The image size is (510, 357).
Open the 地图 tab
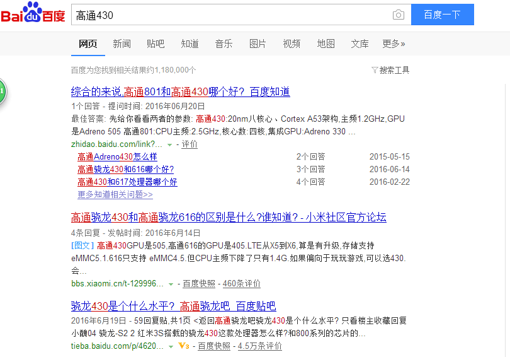tap(326, 44)
